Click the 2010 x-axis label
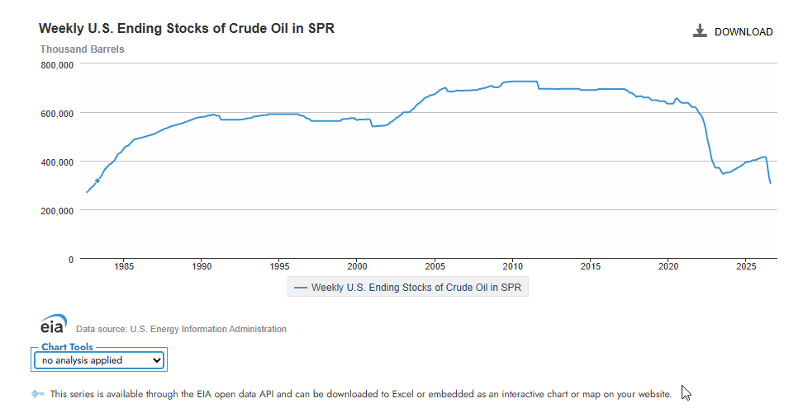Image resolution: width=803 pixels, height=408 pixels. pyautogui.click(x=513, y=266)
